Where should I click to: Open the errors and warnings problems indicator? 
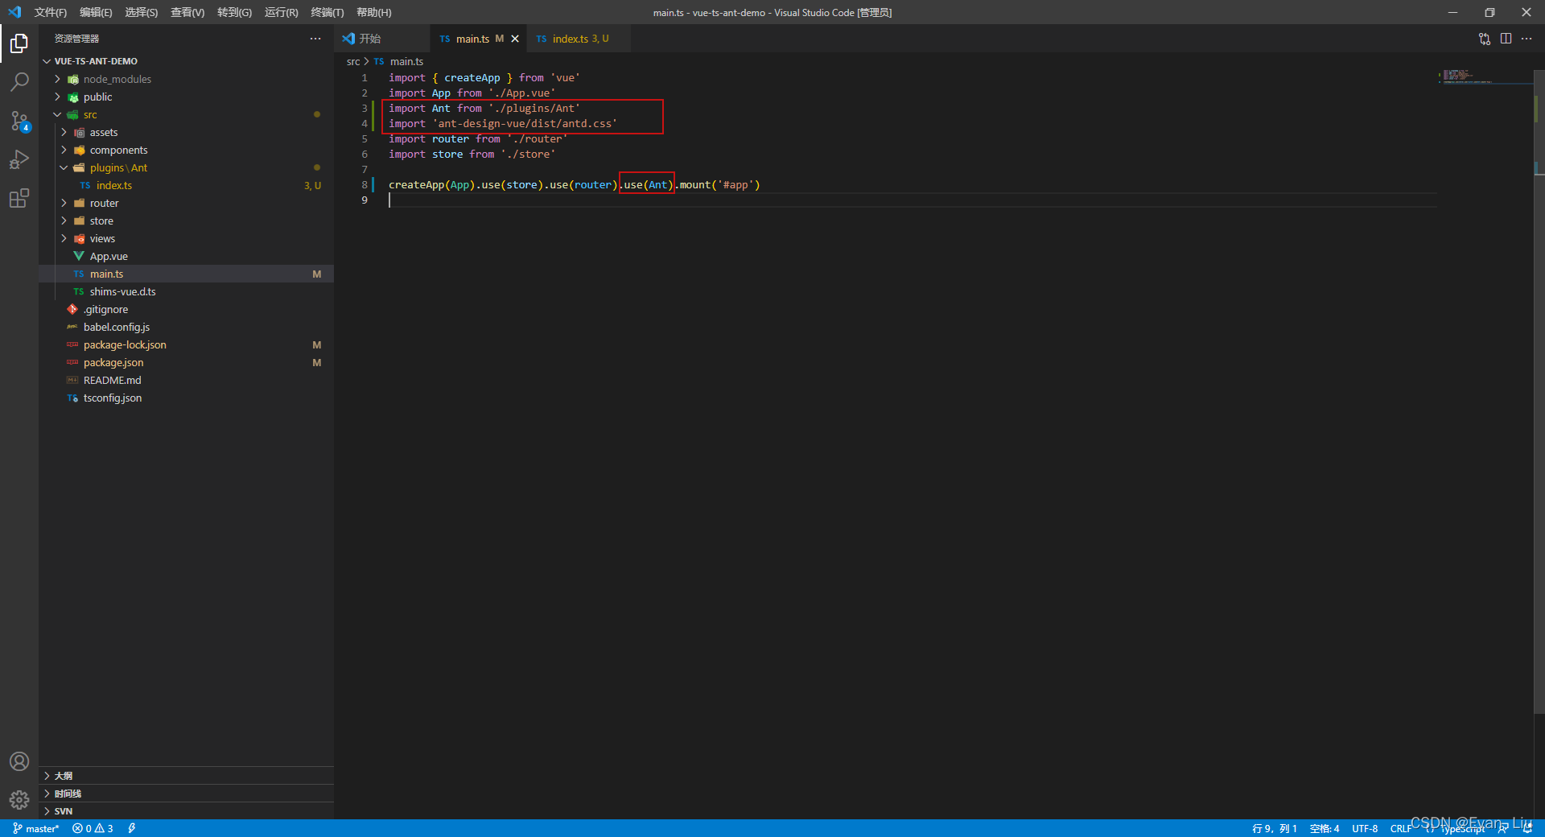[93, 828]
